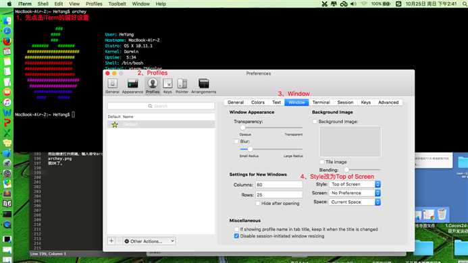This screenshot has height=263, width=468.
Task: Click the default profile star icon
Action: pyautogui.click(x=115, y=125)
